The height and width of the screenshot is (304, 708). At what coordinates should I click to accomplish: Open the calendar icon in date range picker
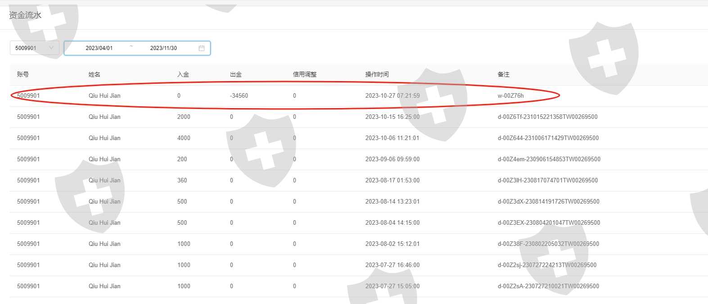202,48
